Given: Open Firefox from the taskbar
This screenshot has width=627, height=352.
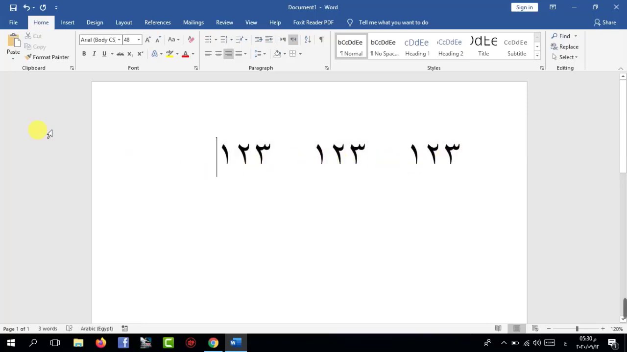Looking at the screenshot, I should [101, 343].
